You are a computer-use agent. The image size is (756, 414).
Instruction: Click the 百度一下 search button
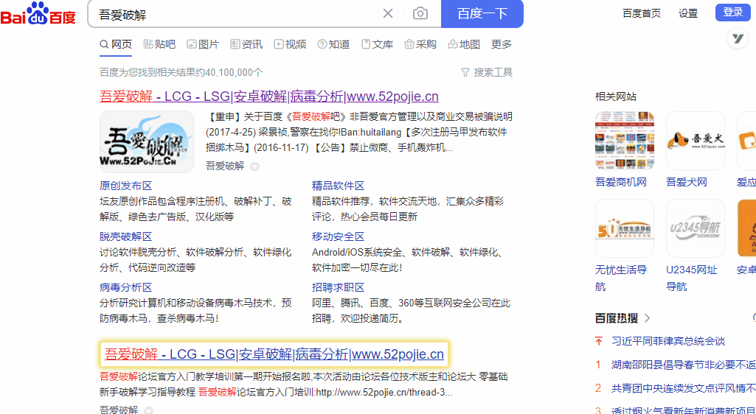tap(482, 13)
